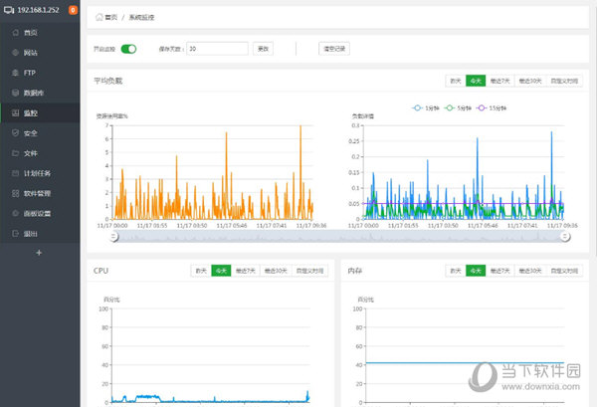
Task: Select 昨天 tab in the CPU panel
Action: (x=201, y=271)
